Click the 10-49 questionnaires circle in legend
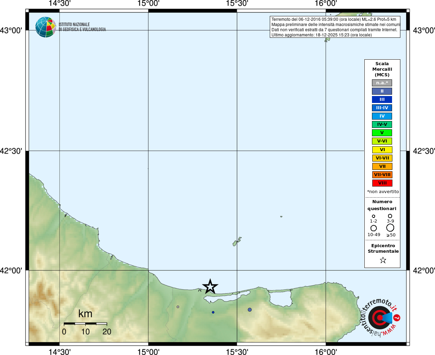Image resolution: width=435 pixels, height=355 pixels. 374,228
